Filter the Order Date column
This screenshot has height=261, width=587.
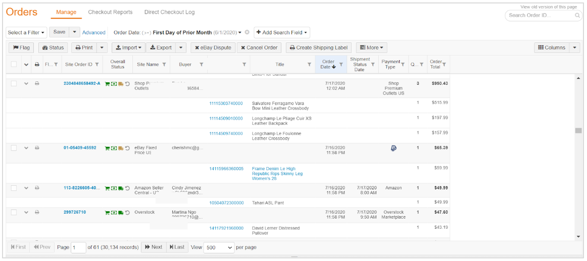pos(341,64)
